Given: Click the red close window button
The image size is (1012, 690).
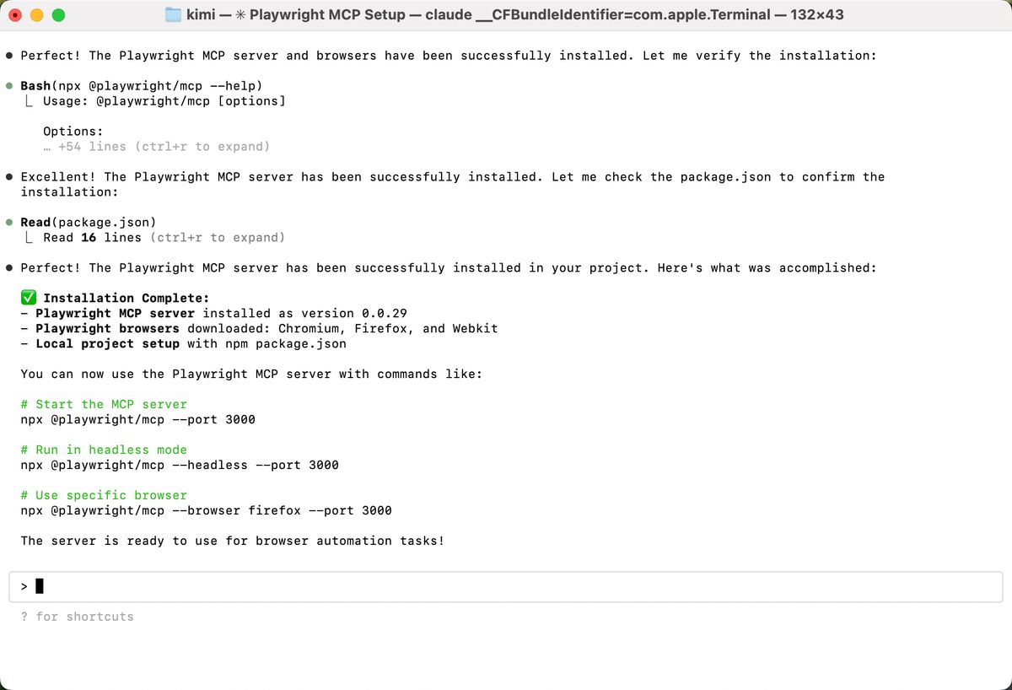Looking at the screenshot, I should [x=15, y=14].
